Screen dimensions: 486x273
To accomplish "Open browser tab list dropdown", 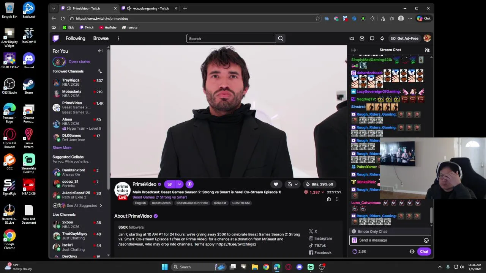I will (x=54, y=8).
